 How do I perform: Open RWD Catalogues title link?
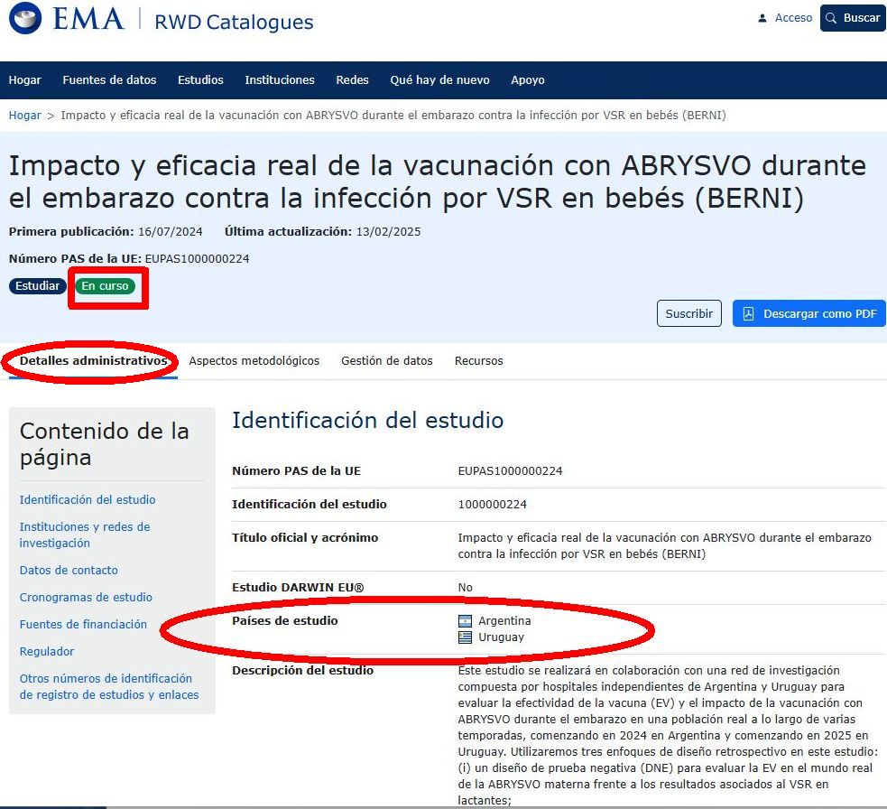(234, 22)
